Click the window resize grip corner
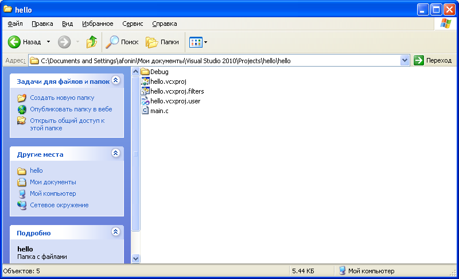The image size is (459, 279). point(453,273)
